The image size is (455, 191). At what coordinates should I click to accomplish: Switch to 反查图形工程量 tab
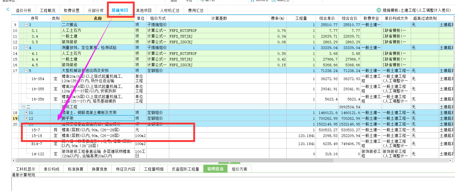pos(185,169)
